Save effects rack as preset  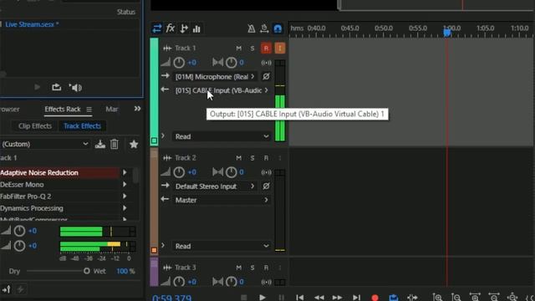pos(100,145)
